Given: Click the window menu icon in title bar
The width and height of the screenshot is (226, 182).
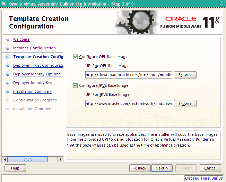Looking at the screenshot, I should (3, 4).
